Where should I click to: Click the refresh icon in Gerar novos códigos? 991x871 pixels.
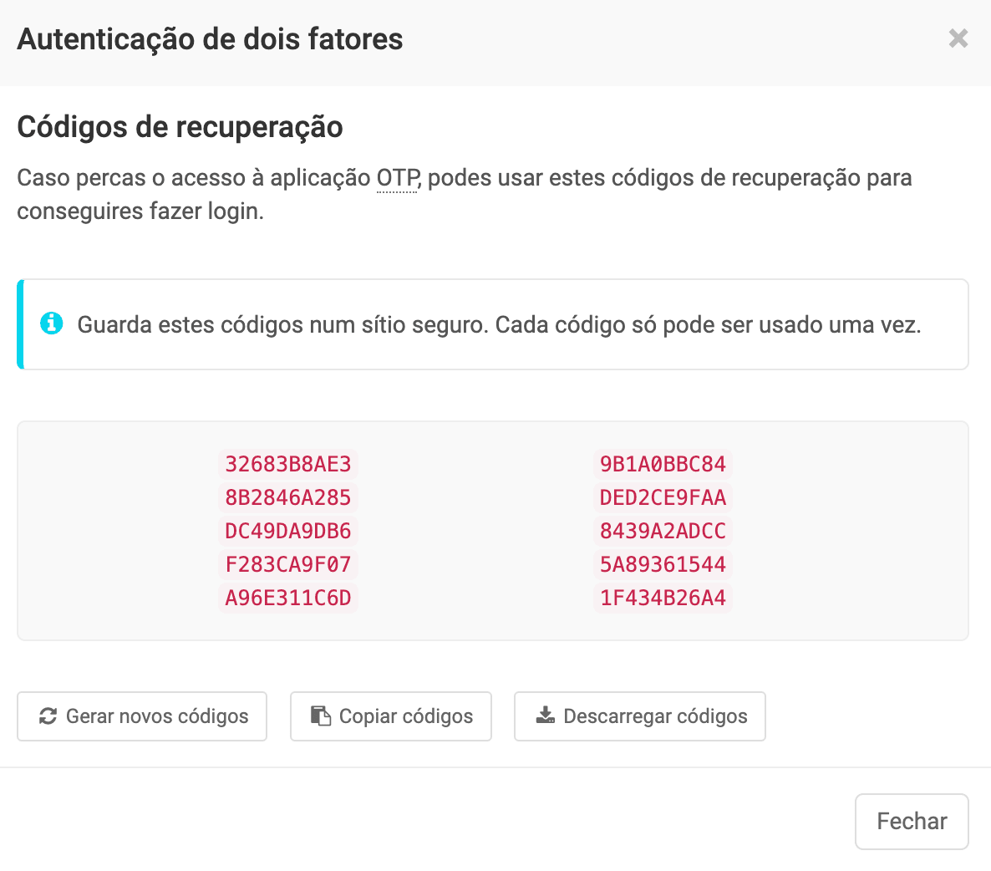point(48,716)
